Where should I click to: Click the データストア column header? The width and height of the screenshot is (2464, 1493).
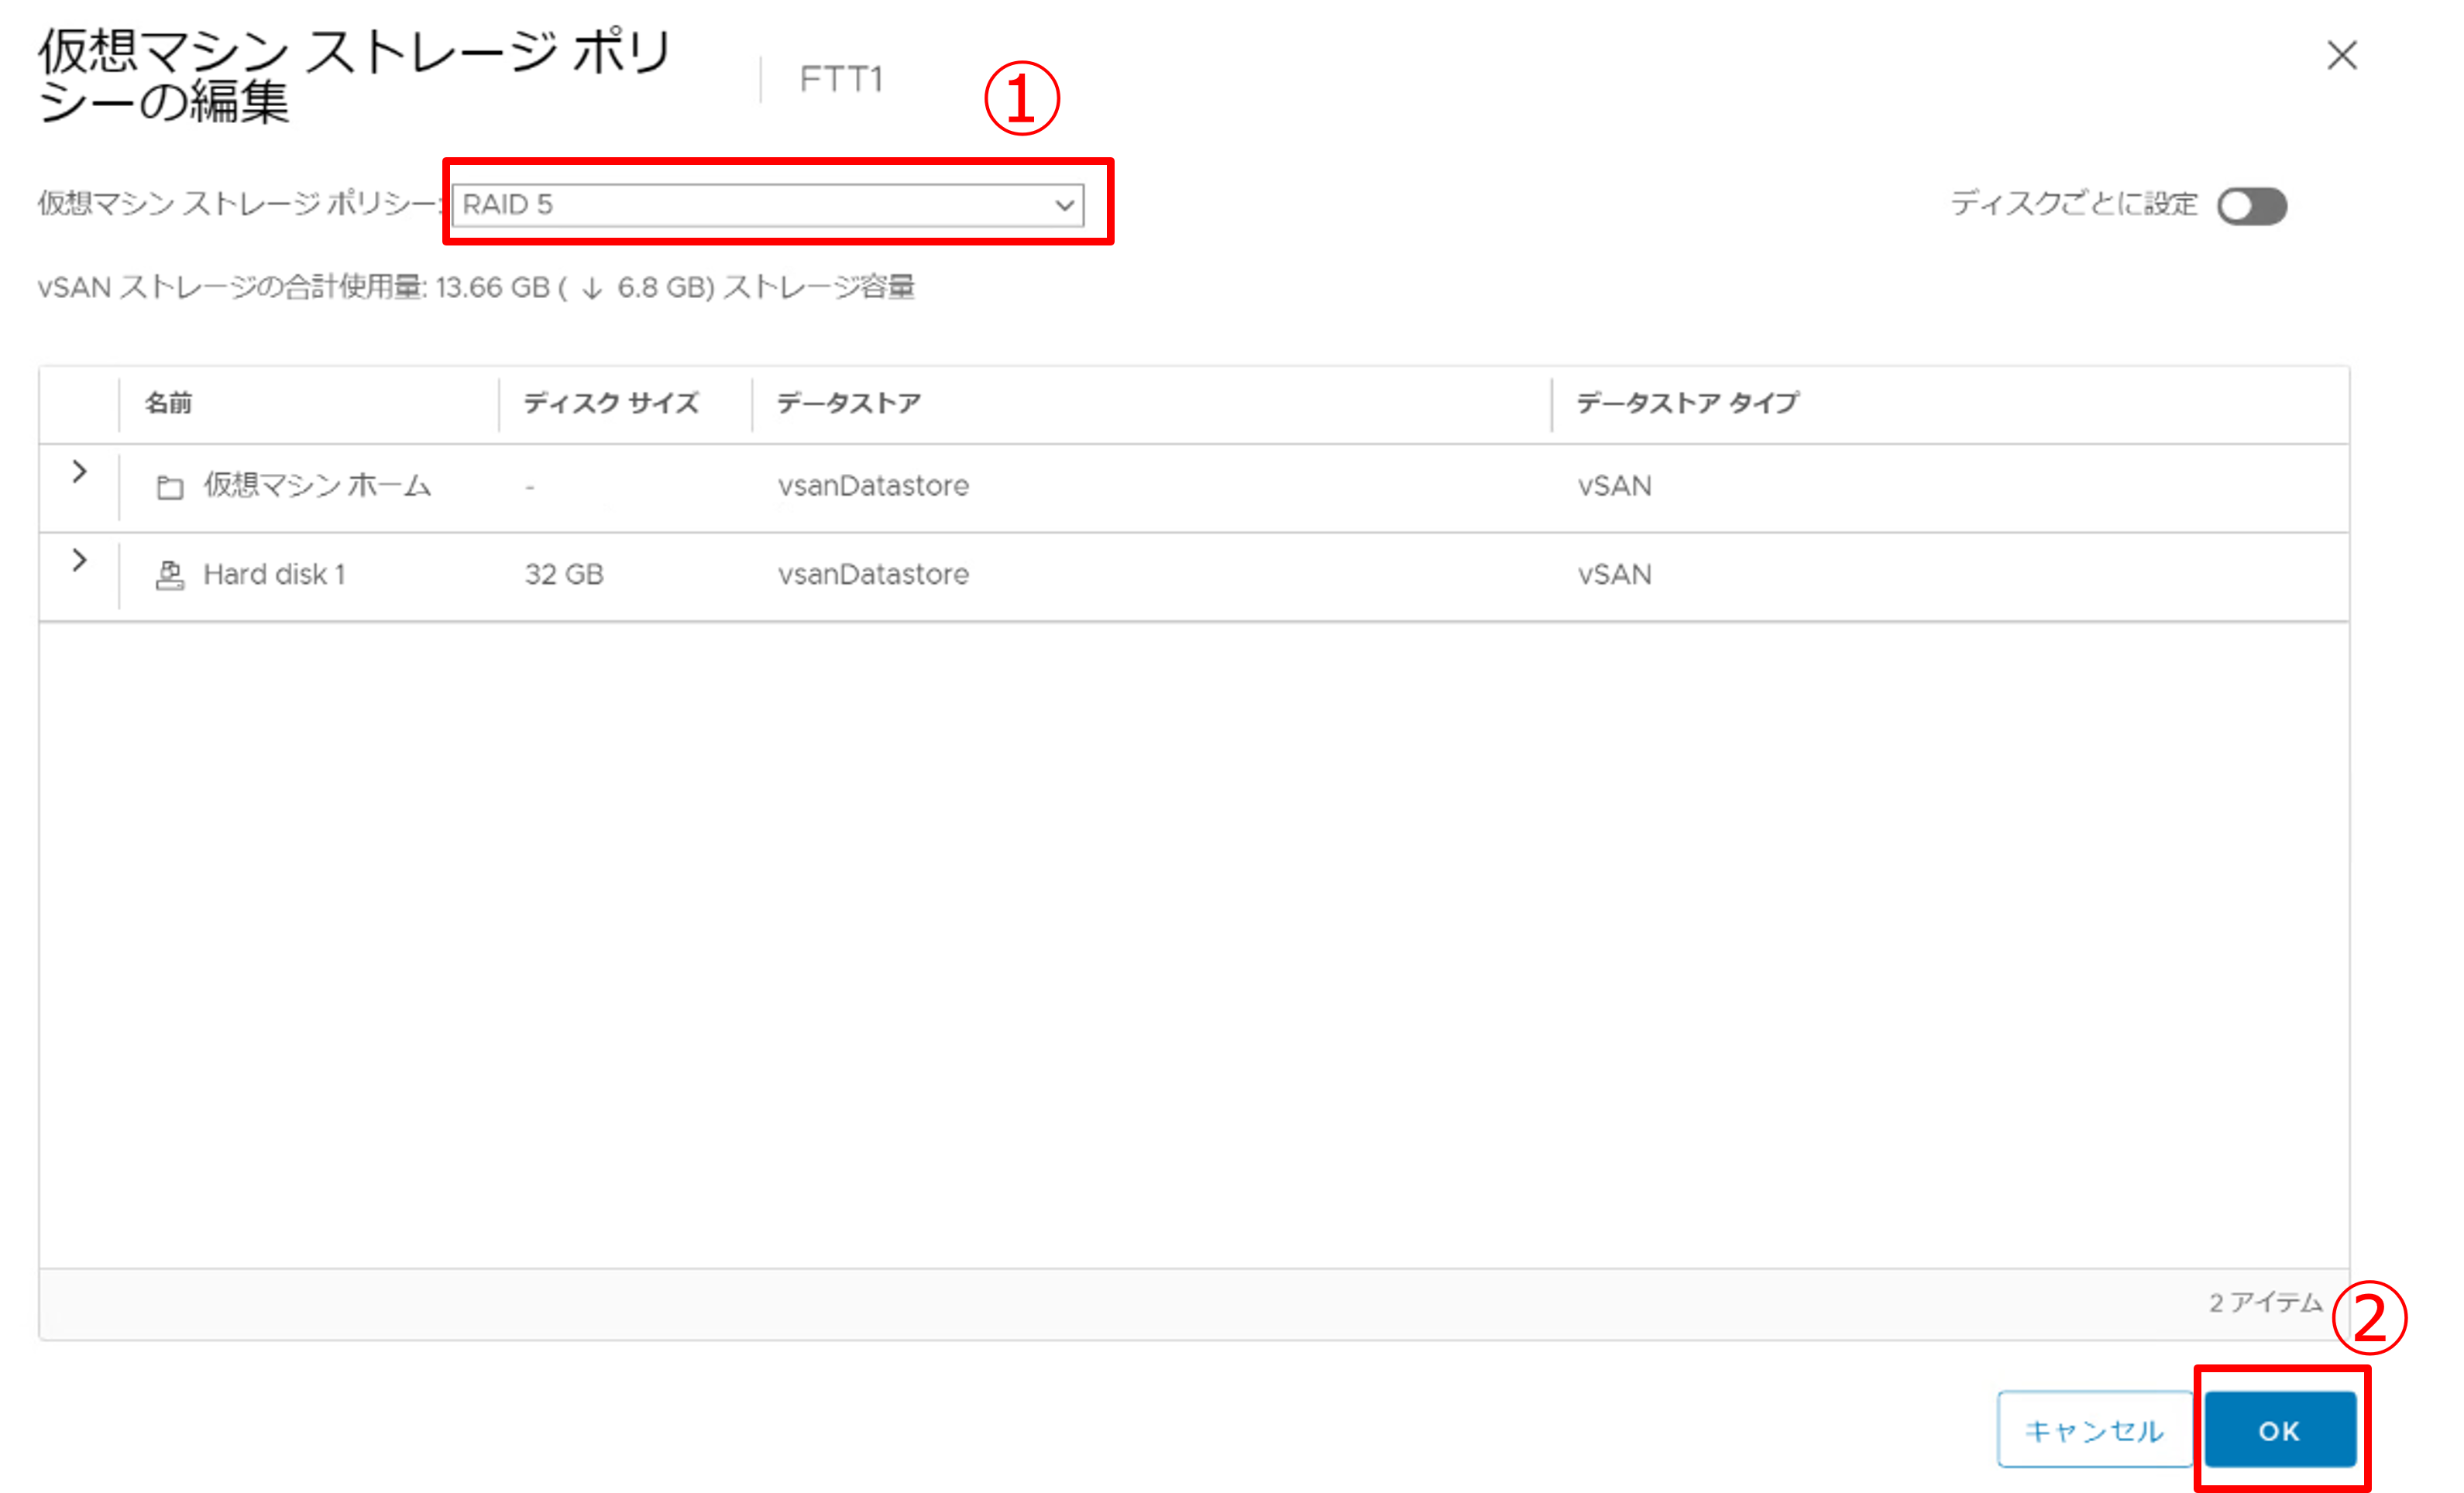pyautogui.click(x=848, y=403)
